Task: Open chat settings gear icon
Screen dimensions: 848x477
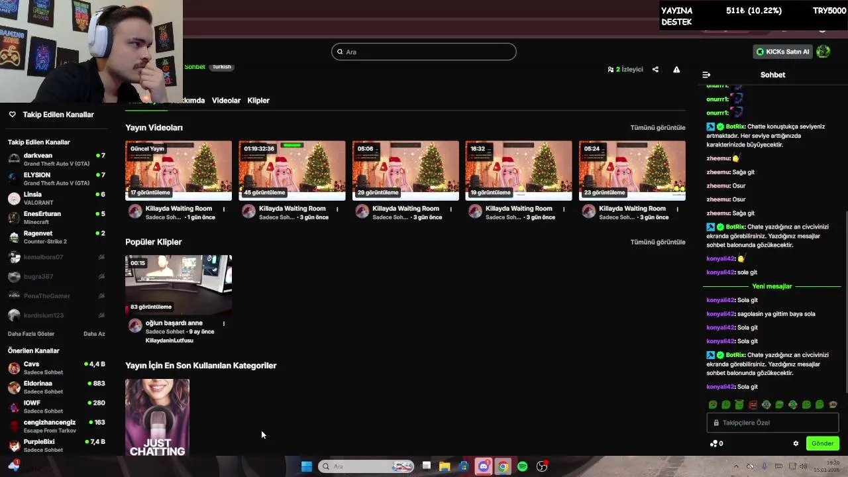Action: click(796, 444)
